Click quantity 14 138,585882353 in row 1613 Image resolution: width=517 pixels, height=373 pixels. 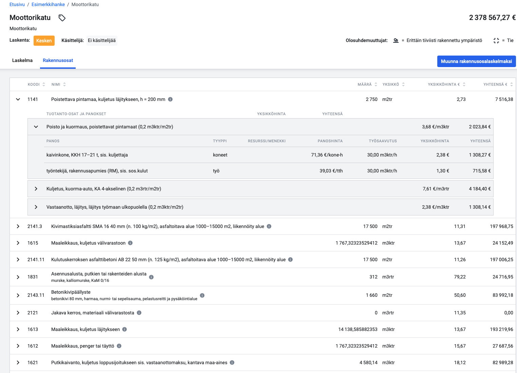(358, 329)
